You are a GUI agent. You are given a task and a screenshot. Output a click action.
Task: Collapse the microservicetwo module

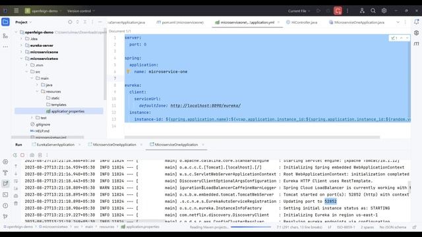tap(22, 59)
